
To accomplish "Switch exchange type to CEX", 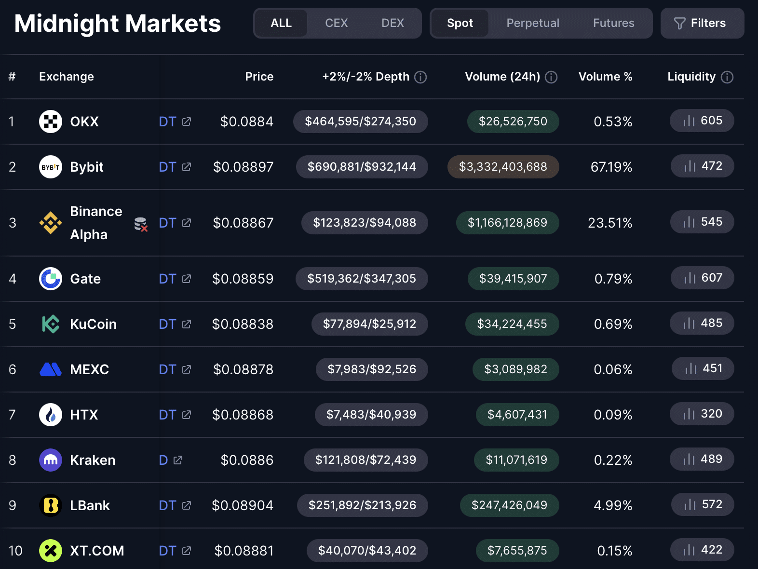I will pos(336,23).
